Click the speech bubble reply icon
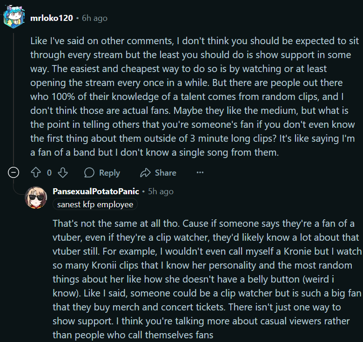Viewport: 363px width, 342px height. (x=89, y=172)
